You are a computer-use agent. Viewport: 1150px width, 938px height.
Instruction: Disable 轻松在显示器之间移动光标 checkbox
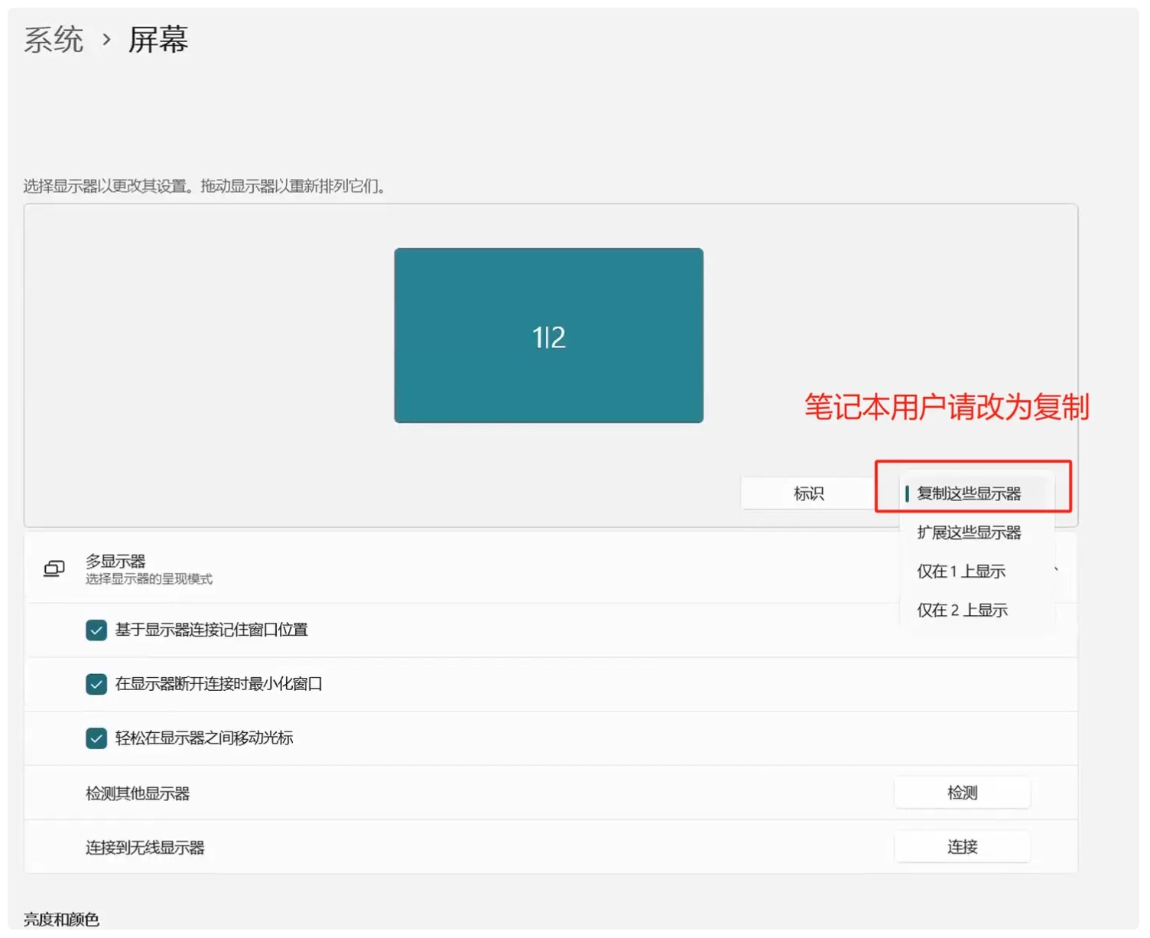pyautogui.click(x=96, y=738)
